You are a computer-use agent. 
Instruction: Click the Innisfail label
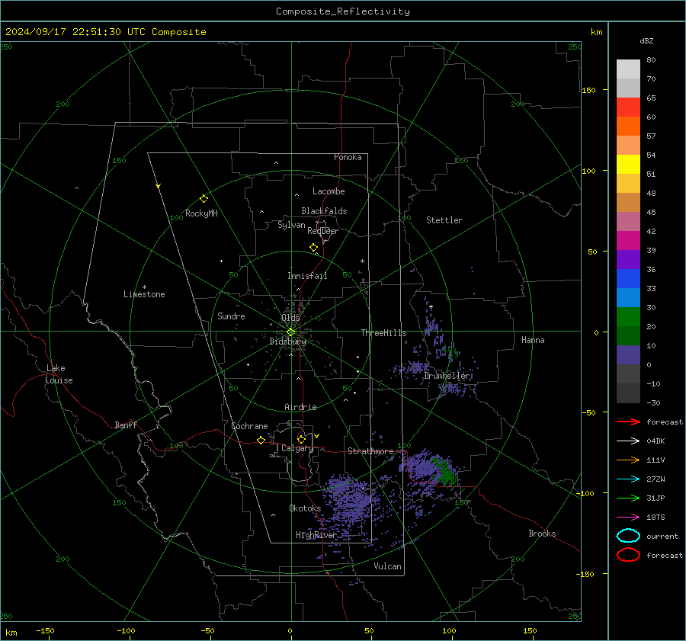(307, 276)
